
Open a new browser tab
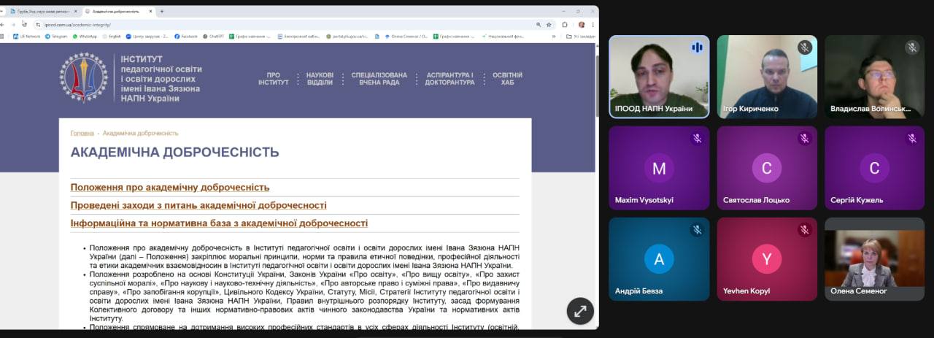tap(162, 11)
